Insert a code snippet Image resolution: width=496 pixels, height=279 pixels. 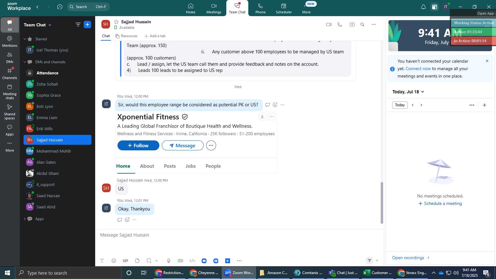192,261
